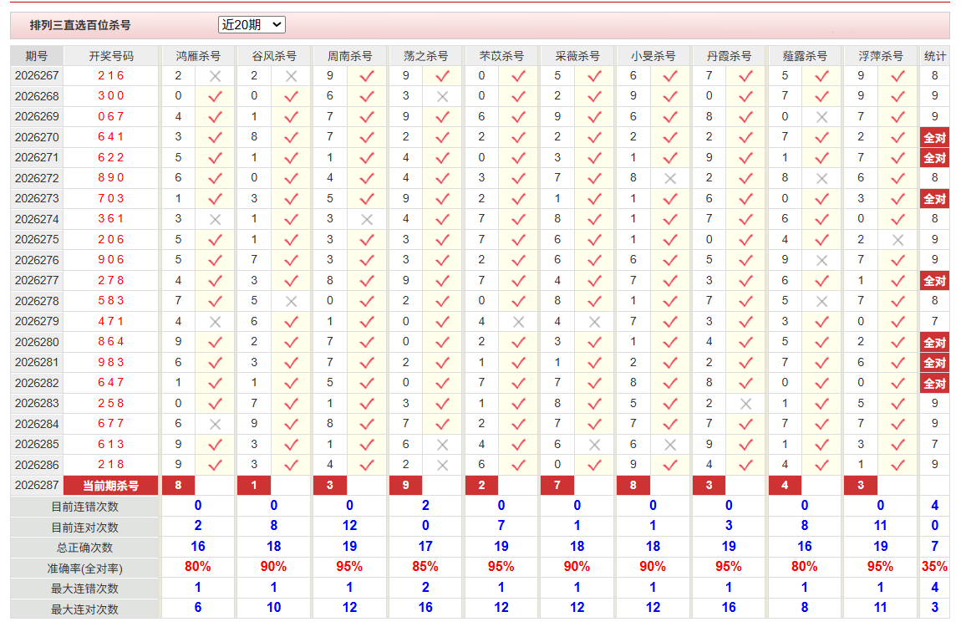This screenshot has width=961, height=627.
Task: Click issue number 2026280
Action: (x=37, y=342)
